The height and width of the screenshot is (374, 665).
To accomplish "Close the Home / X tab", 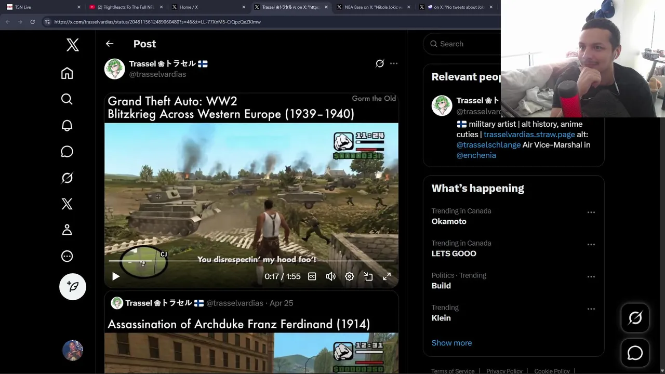I will (x=244, y=7).
